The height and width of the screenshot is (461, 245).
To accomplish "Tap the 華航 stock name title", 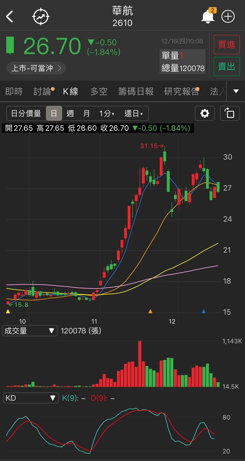I will click(122, 10).
